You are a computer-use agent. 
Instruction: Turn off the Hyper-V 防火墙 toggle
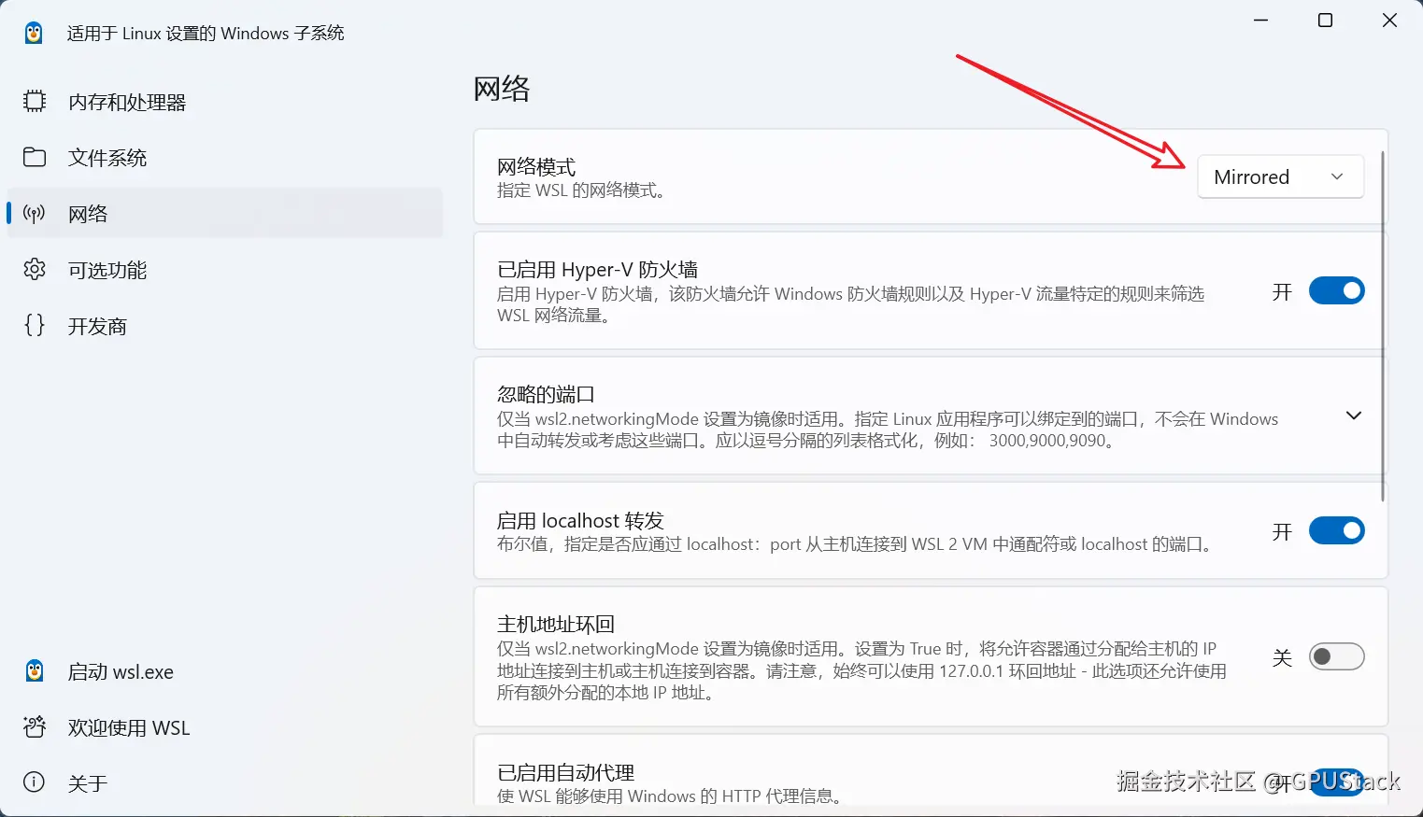1336,291
